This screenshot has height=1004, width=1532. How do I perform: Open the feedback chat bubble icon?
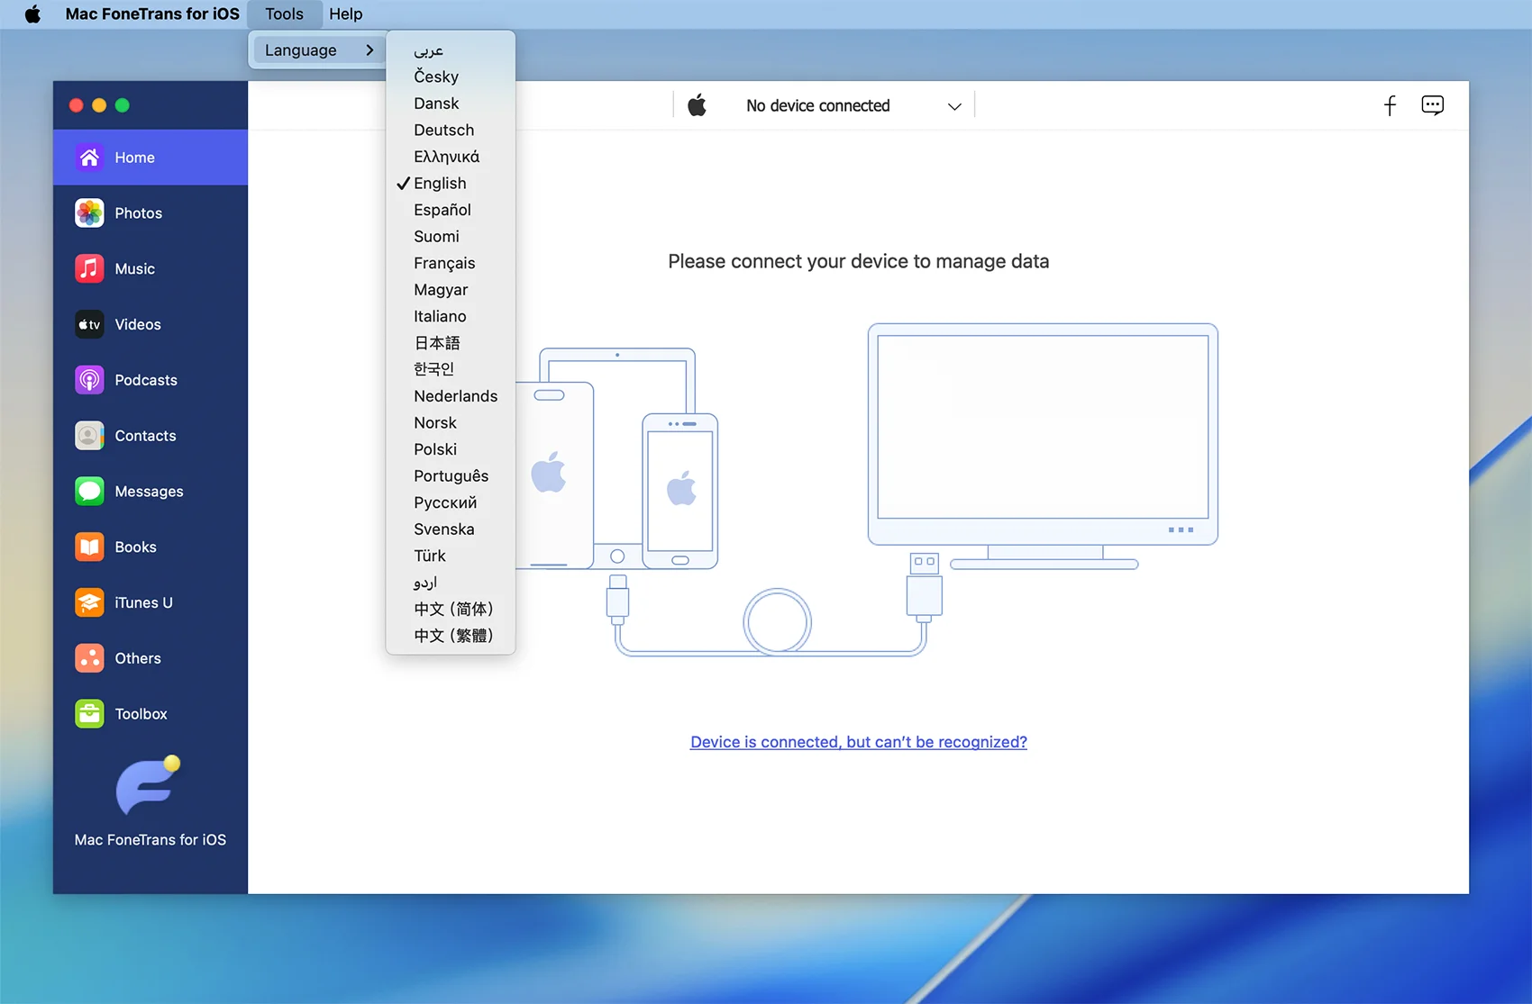(1432, 106)
